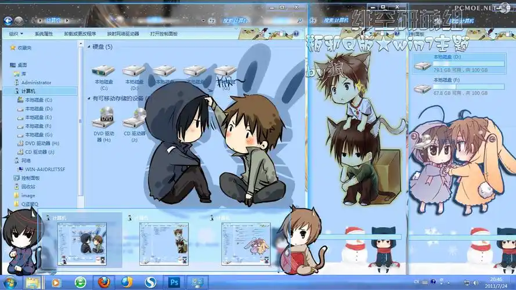Viewport: 516px width, 290px height.
Task: Click 卸载或更改程序 in toolbar
Action: tap(80, 34)
